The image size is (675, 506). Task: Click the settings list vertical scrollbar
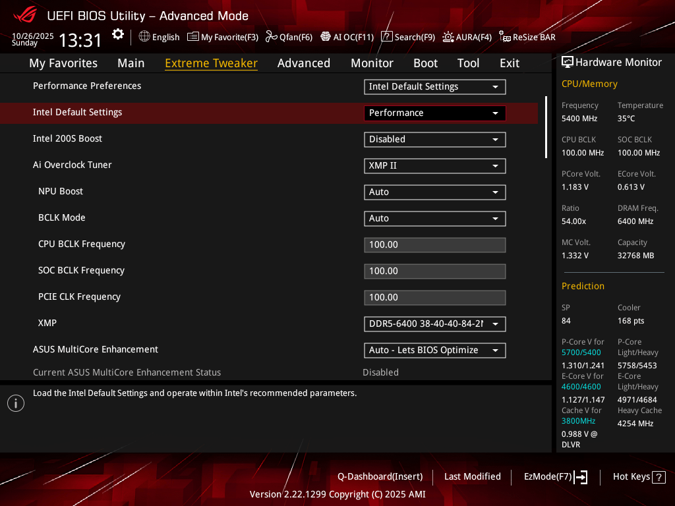pos(546,127)
